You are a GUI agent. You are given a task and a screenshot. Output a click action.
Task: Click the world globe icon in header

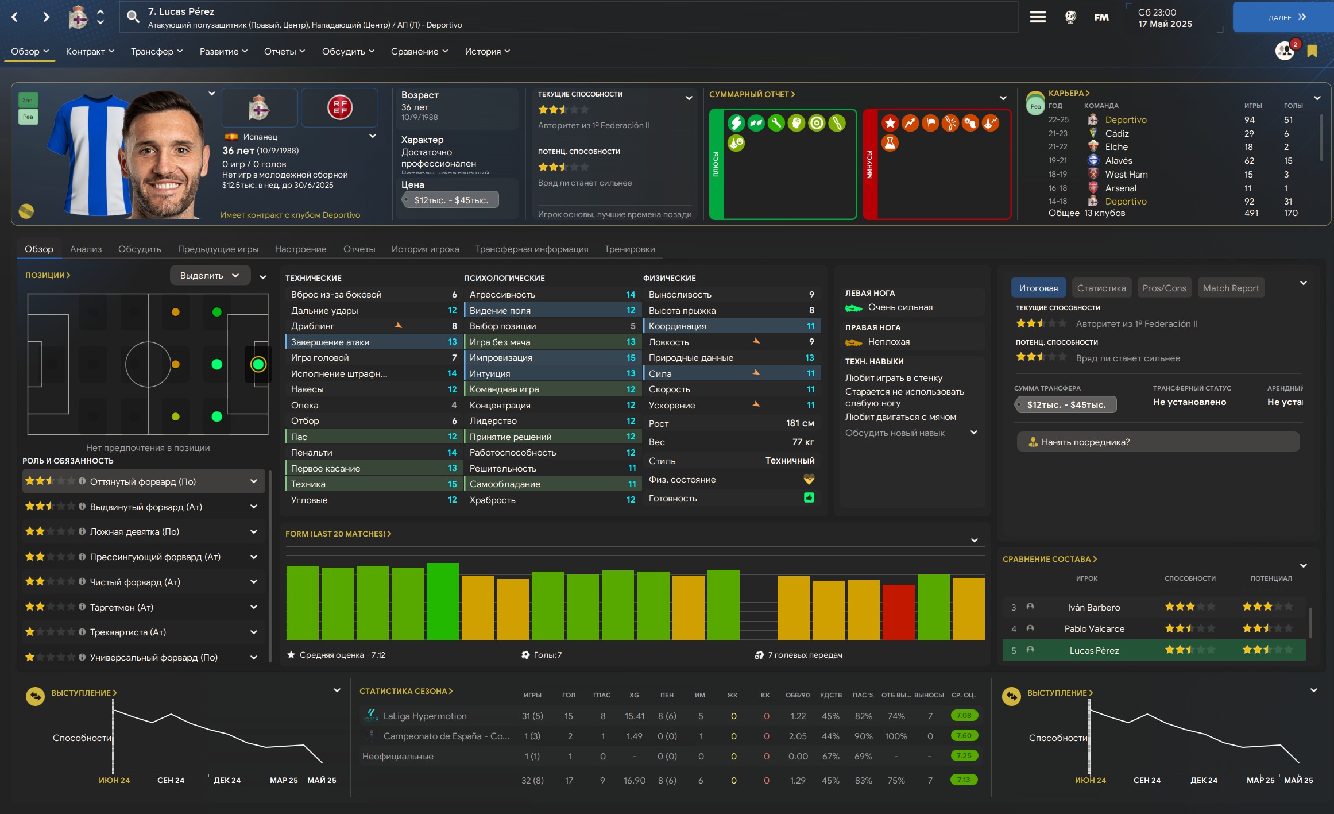(1070, 17)
